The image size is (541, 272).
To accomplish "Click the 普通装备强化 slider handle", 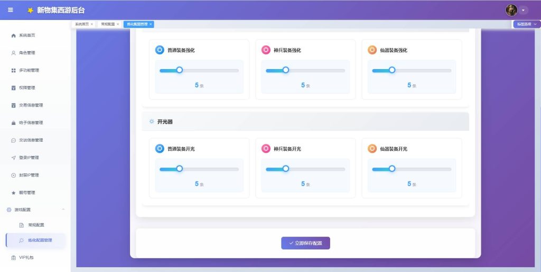I will point(180,70).
